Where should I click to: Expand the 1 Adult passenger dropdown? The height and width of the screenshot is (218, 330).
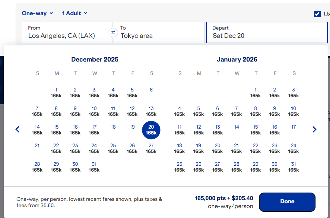click(x=74, y=13)
